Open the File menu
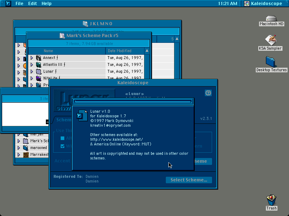The height and width of the screenshot is (216, 289). 20,4
